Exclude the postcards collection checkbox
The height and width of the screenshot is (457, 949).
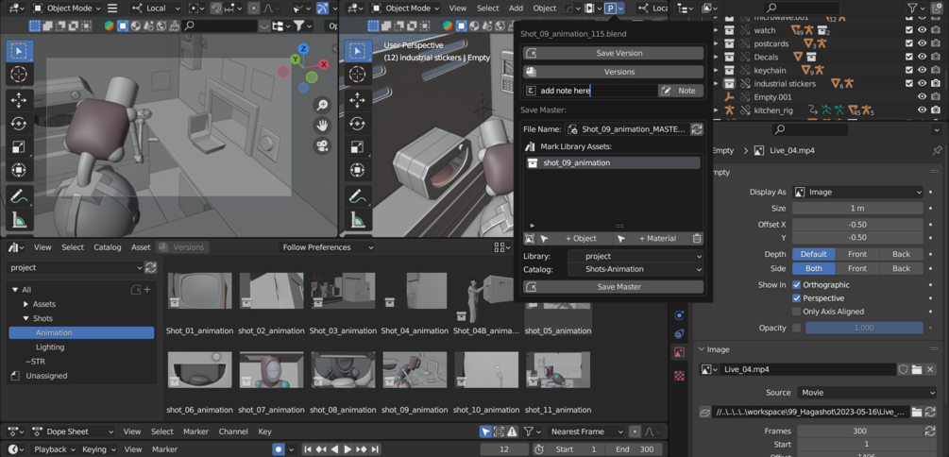[909, 43]
